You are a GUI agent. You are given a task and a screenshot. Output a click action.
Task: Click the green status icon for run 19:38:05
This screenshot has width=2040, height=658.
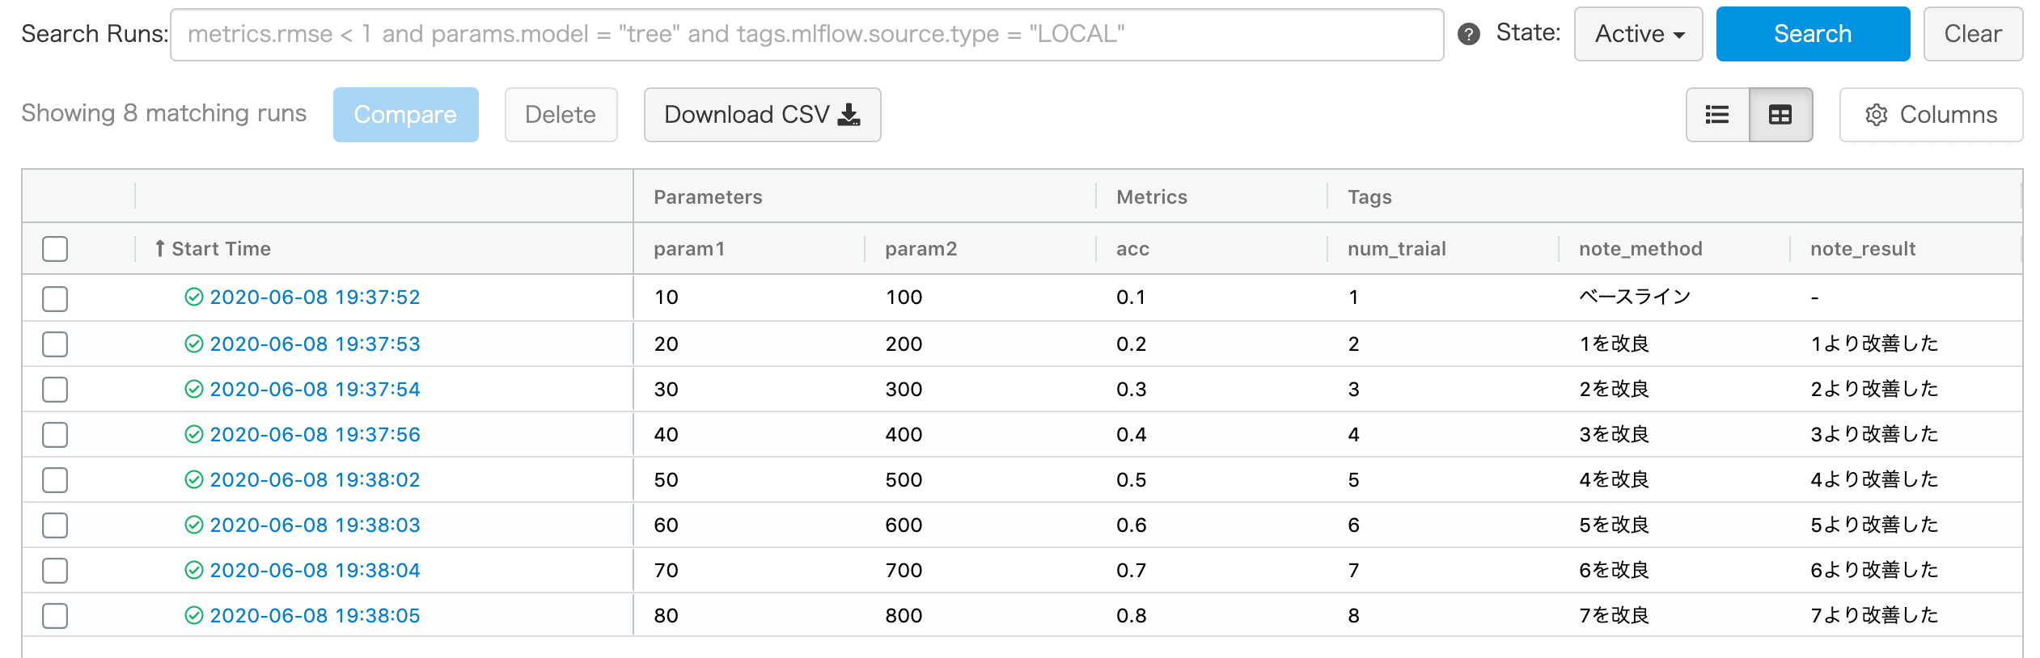pos(194,615)
